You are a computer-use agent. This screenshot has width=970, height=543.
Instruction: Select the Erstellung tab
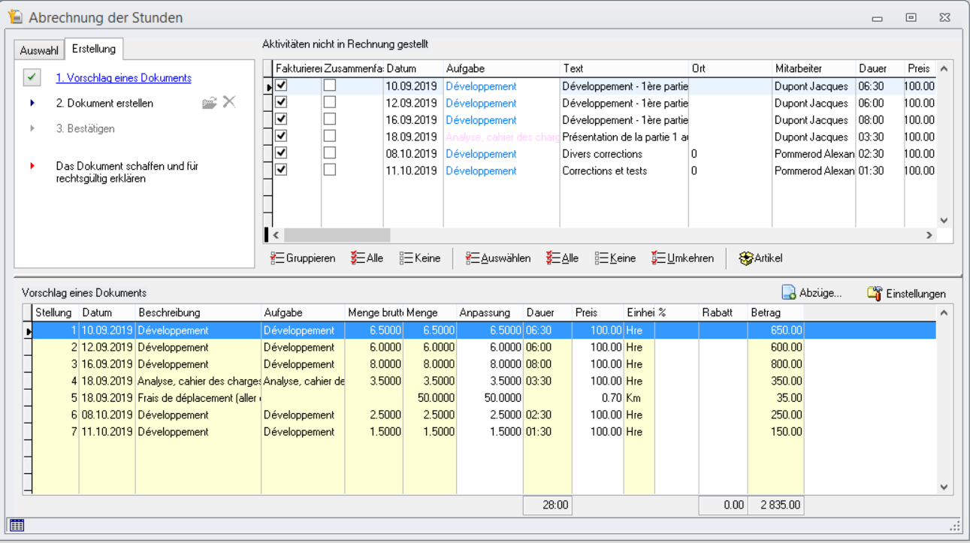pos(94,49)
